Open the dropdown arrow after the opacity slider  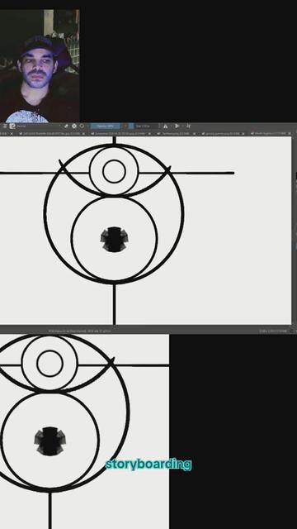click(123, 126)
